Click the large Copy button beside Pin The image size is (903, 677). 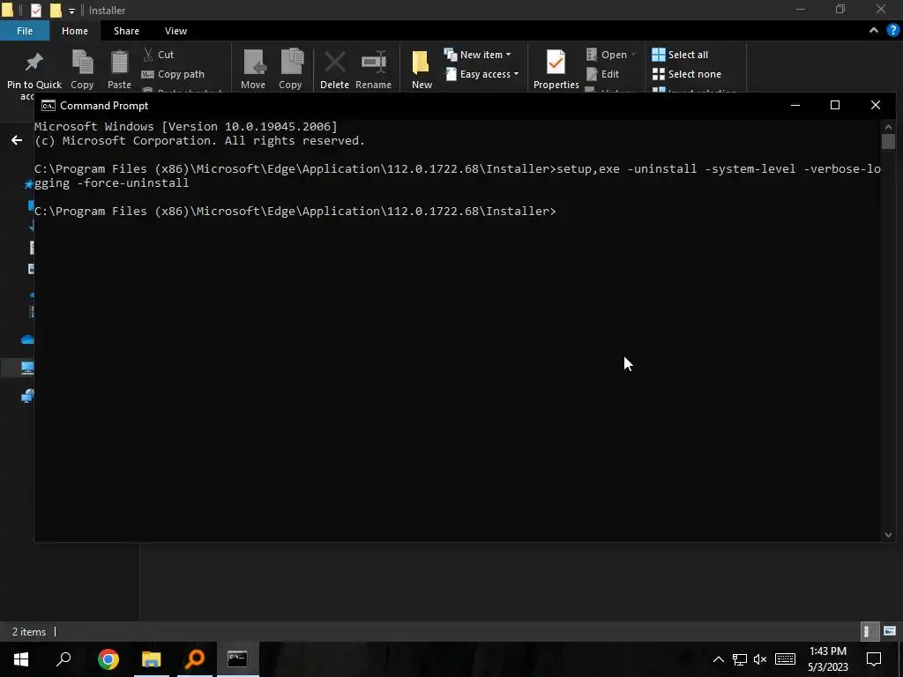pos(82,69)
